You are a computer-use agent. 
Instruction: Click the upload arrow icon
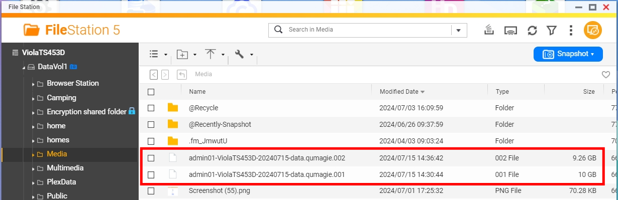pos(211,54)
